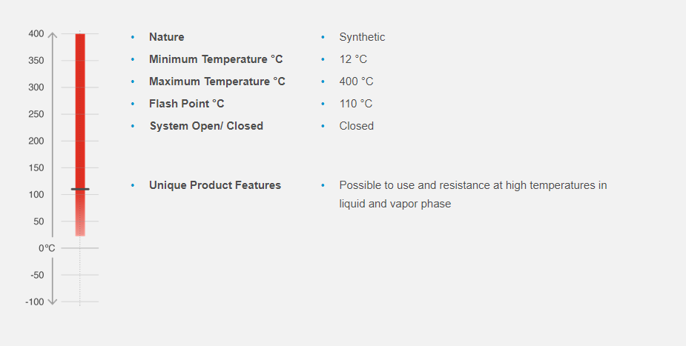Select the 400 scale label
The image size is (686, 346).
point(36,34)
